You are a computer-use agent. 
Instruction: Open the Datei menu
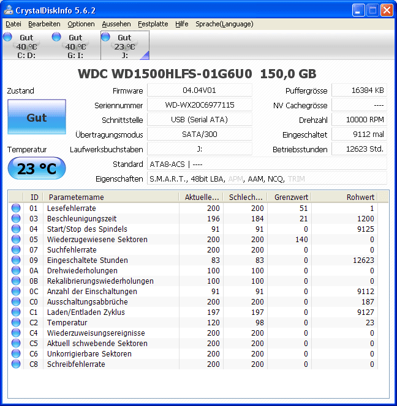click(13, 24)
